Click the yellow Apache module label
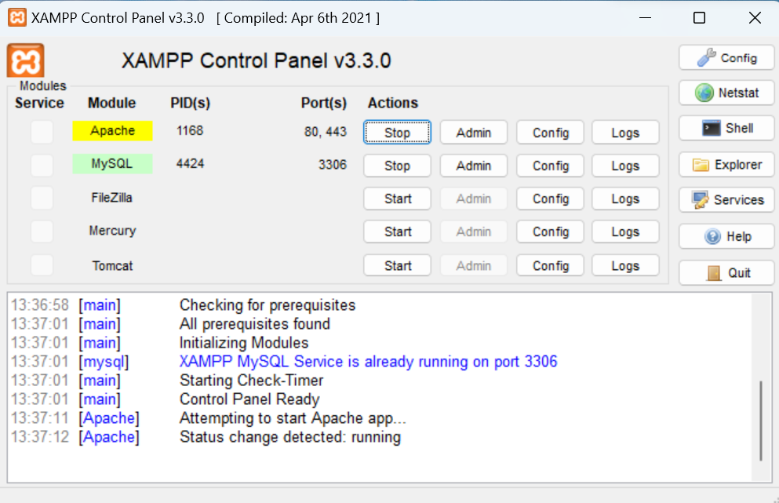 (x=112, y=131)
